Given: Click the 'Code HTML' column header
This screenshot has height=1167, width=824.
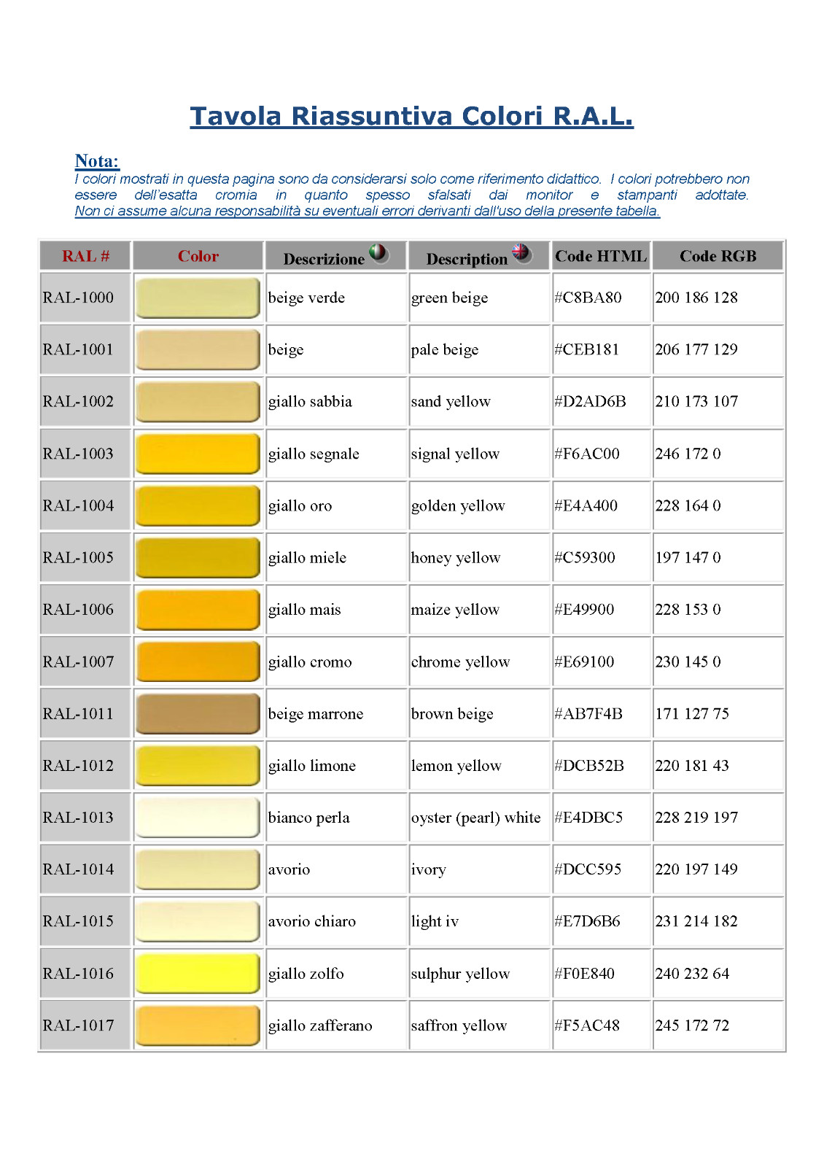Looking at the screenshot, I should coord(601,256).
